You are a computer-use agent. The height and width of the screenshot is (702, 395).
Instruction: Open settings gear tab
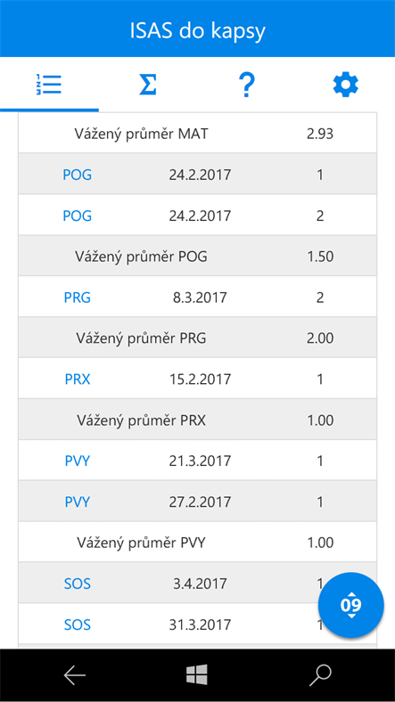coord(346,85)
